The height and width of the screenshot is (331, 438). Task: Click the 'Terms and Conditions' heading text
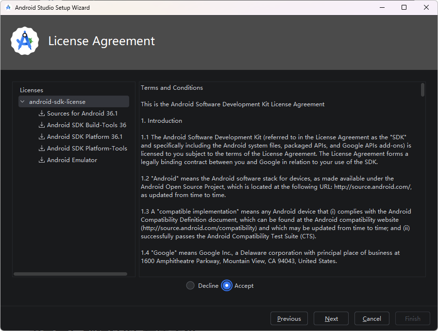(x=172, y=88)
